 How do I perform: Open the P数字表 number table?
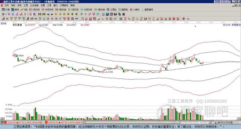pyautogui.click(x=61, y=10)
